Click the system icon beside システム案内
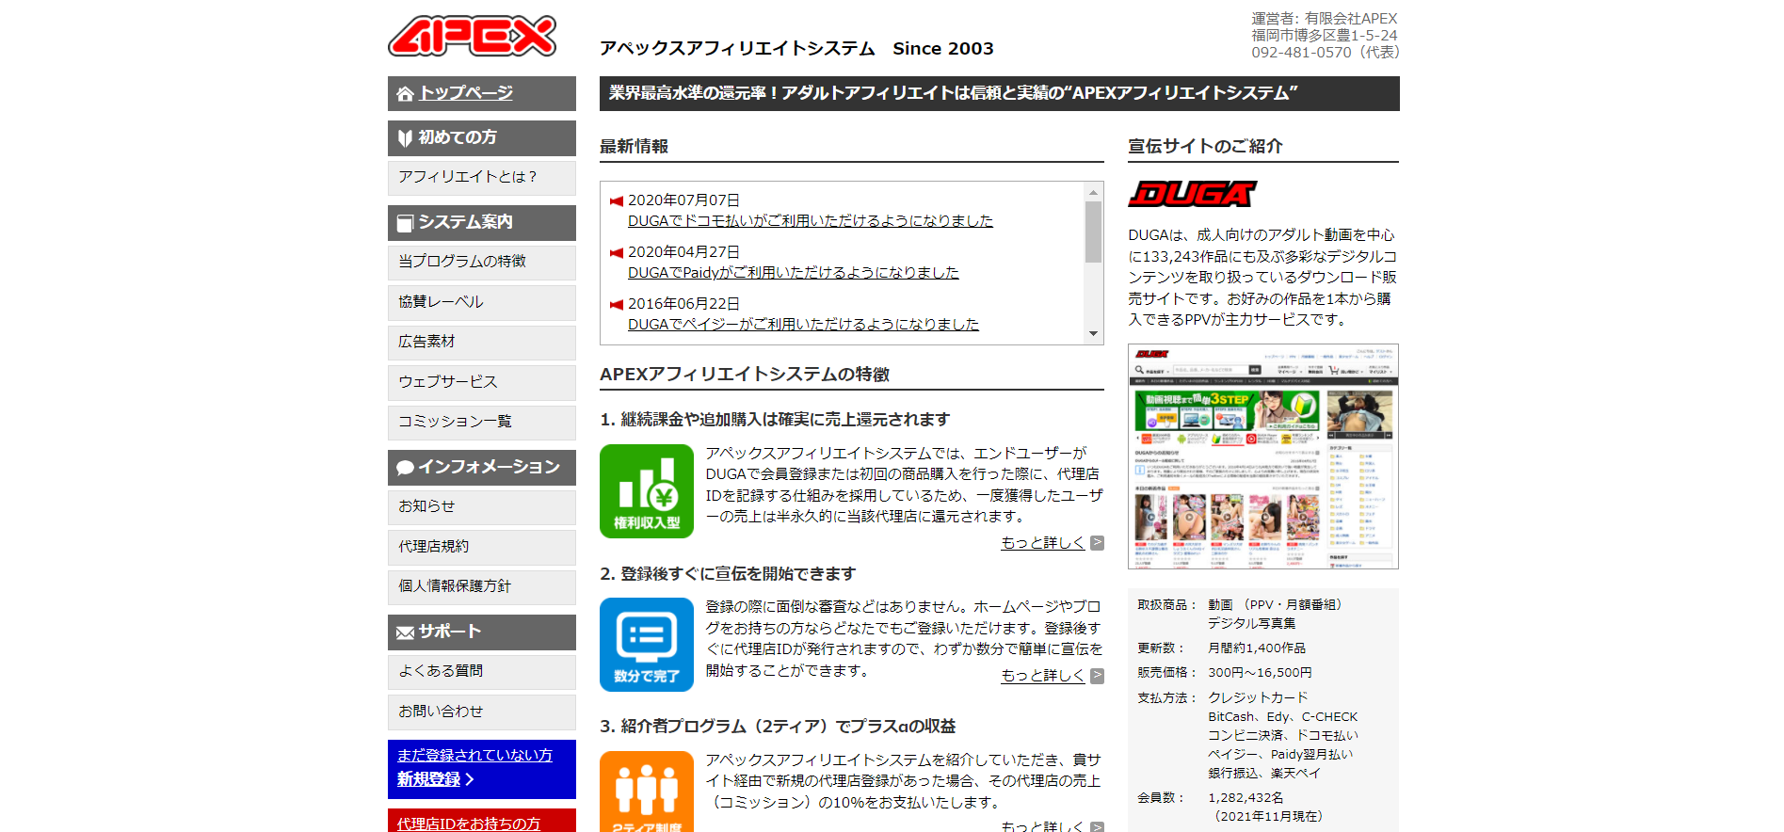1784x832 pixels. [405, 223]
